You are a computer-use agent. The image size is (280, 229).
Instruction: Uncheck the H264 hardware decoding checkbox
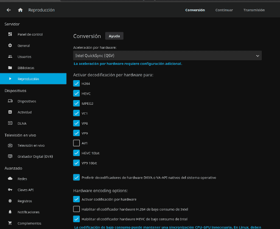[76, 84]
